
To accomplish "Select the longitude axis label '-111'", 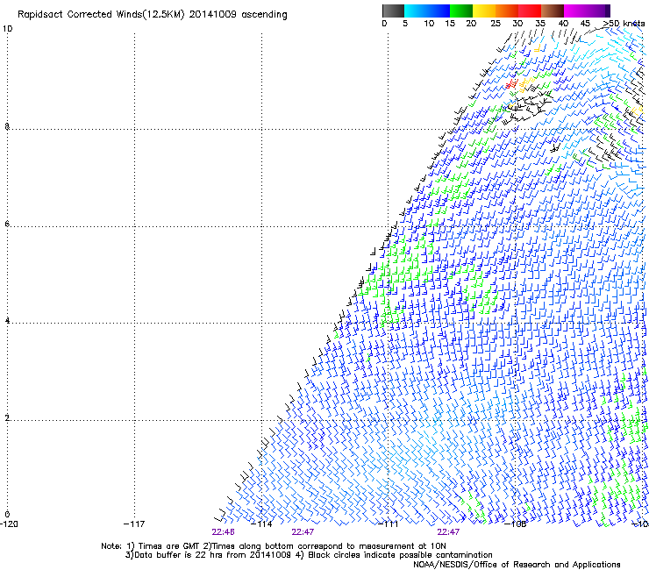I will [388, 524].
